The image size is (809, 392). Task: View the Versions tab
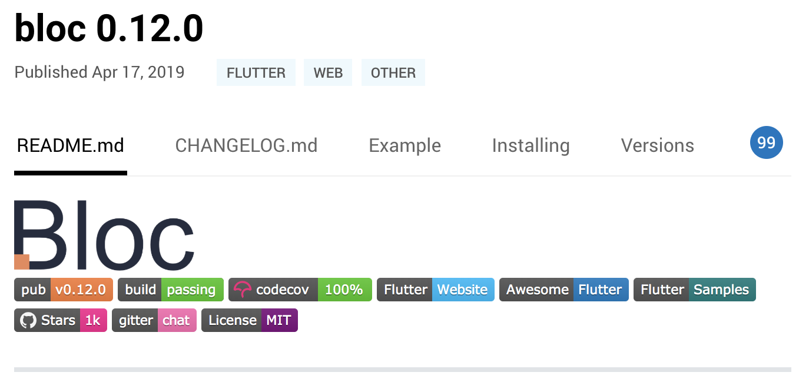[657, 145]
